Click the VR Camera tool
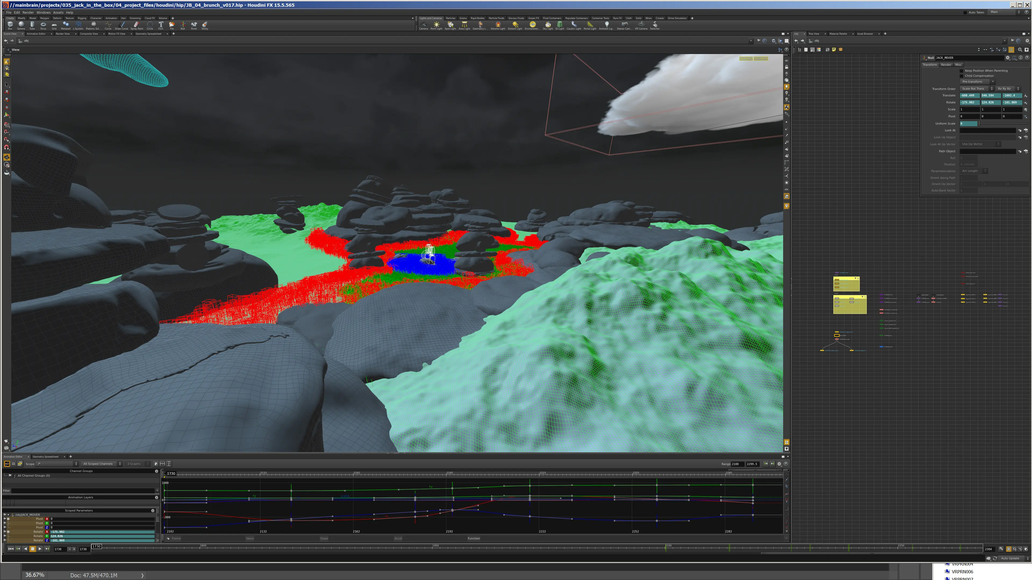This screenshot has width=1032, height=580. pos(641,26)
